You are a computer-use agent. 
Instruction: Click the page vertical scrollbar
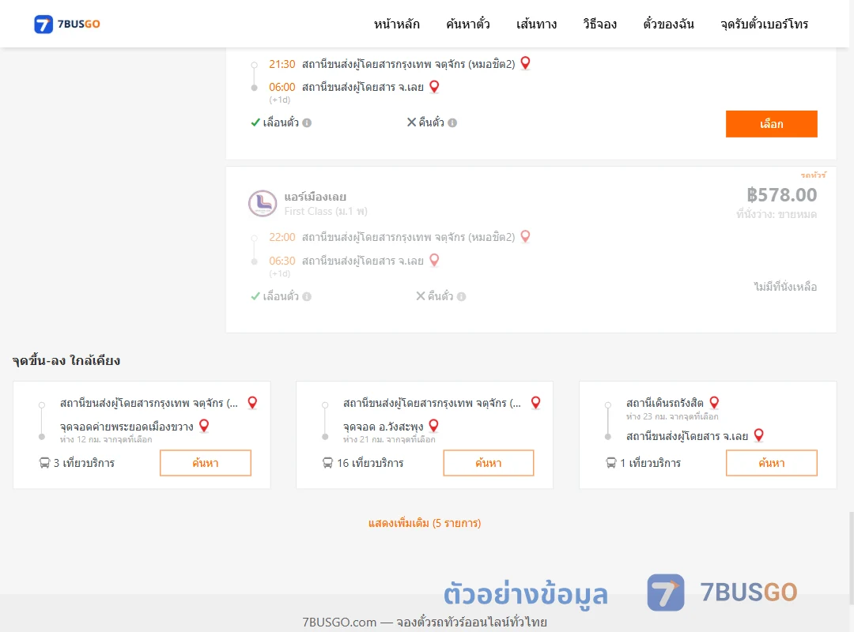point(851,558)
